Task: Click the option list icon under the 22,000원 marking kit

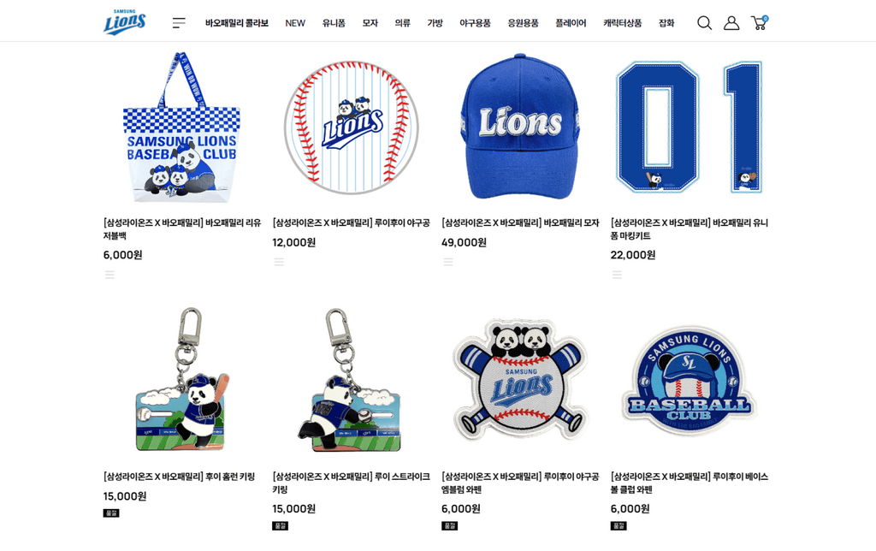Action: pyautogui.click(x=617, y=275)
